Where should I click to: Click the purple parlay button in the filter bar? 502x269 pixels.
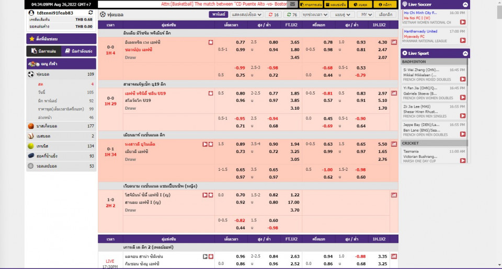point(219,15)
